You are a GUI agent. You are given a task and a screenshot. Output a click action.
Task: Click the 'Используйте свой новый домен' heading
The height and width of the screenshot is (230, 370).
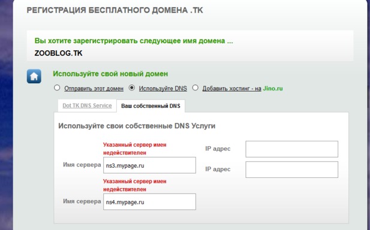[110, 74]
